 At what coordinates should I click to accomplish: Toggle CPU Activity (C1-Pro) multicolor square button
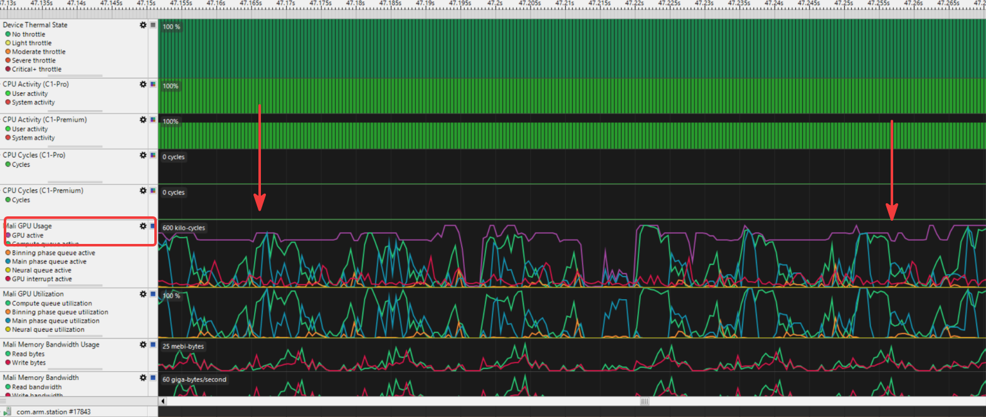[x=152, y=84]
